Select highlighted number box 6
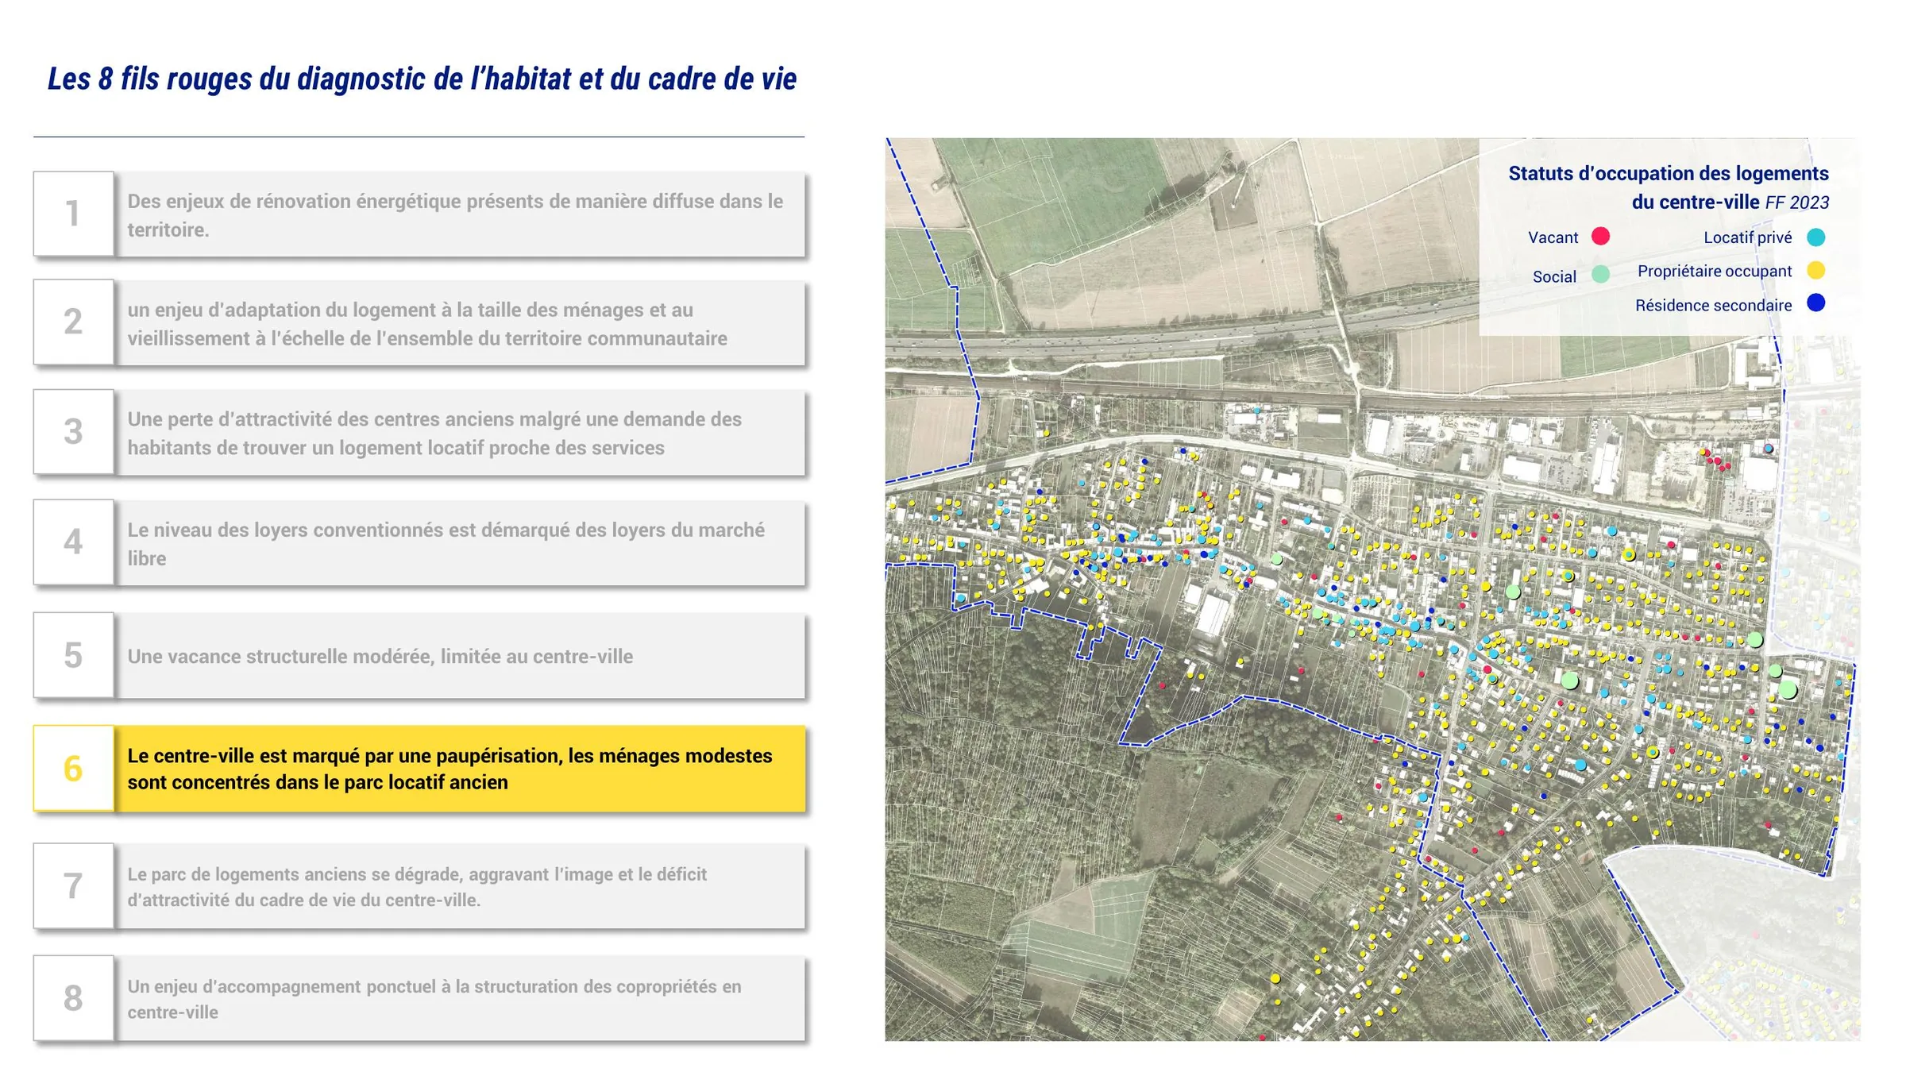This screenshot has width=1906, height=1072. 73,768
